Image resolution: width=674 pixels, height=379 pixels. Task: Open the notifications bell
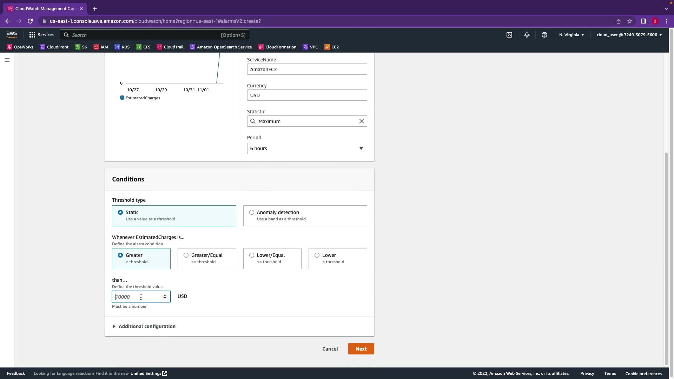[x=527, y=35]
